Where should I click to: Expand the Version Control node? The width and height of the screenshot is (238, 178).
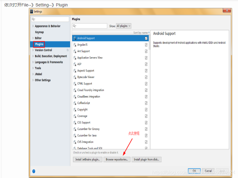(33, 50)
